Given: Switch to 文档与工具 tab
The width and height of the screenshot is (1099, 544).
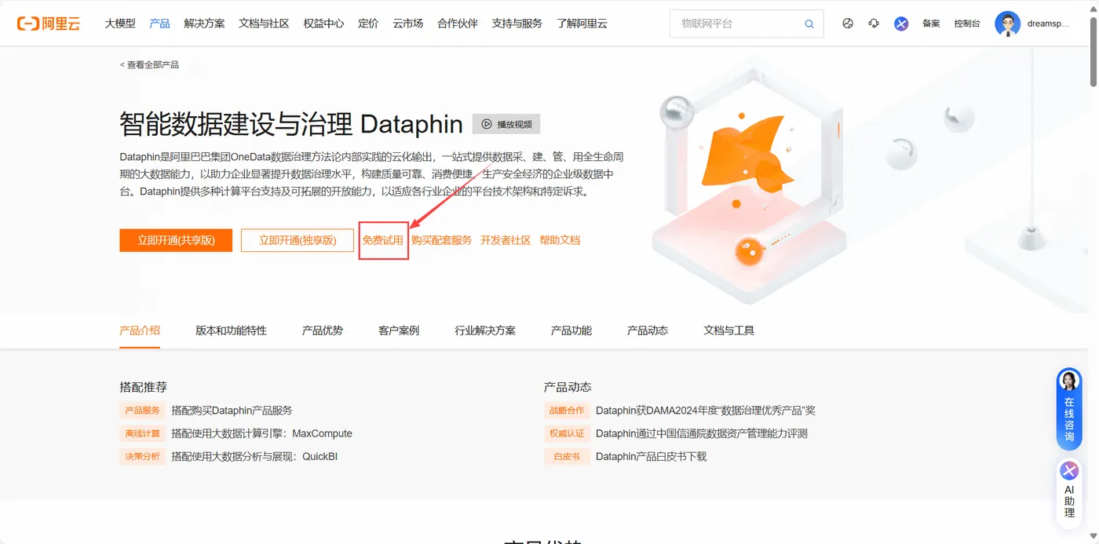Looking at the screenshot, I should (729, 330).
